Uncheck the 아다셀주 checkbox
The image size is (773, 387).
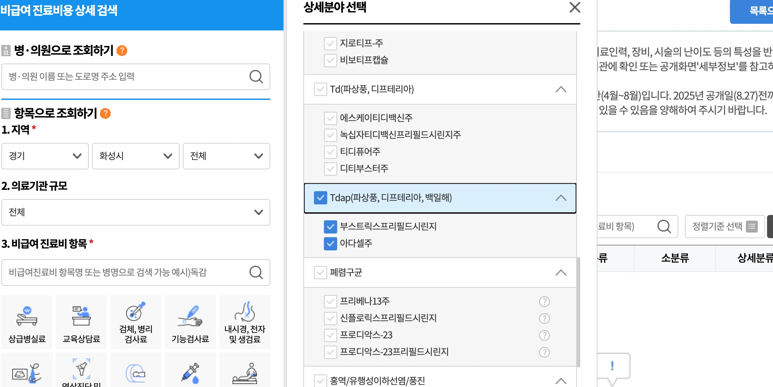330,244
